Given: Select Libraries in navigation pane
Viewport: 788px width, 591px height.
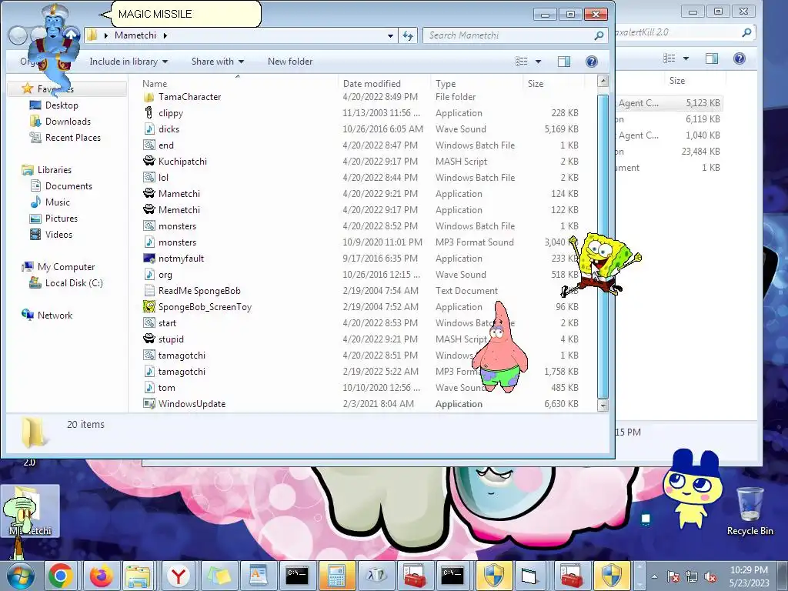Looking at the screenshot, I should [55, 170].
